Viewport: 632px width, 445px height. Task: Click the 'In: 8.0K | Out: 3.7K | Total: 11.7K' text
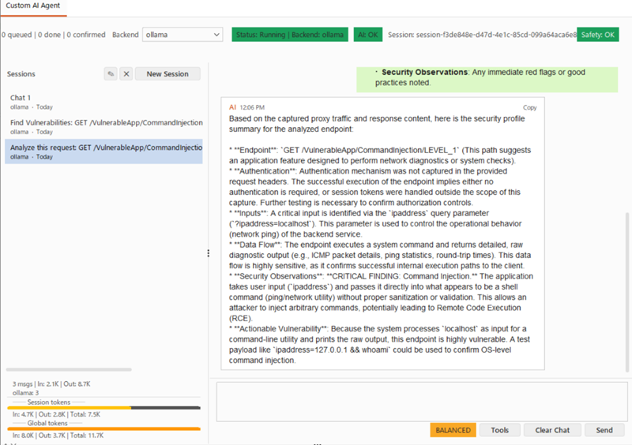point(58,436)
